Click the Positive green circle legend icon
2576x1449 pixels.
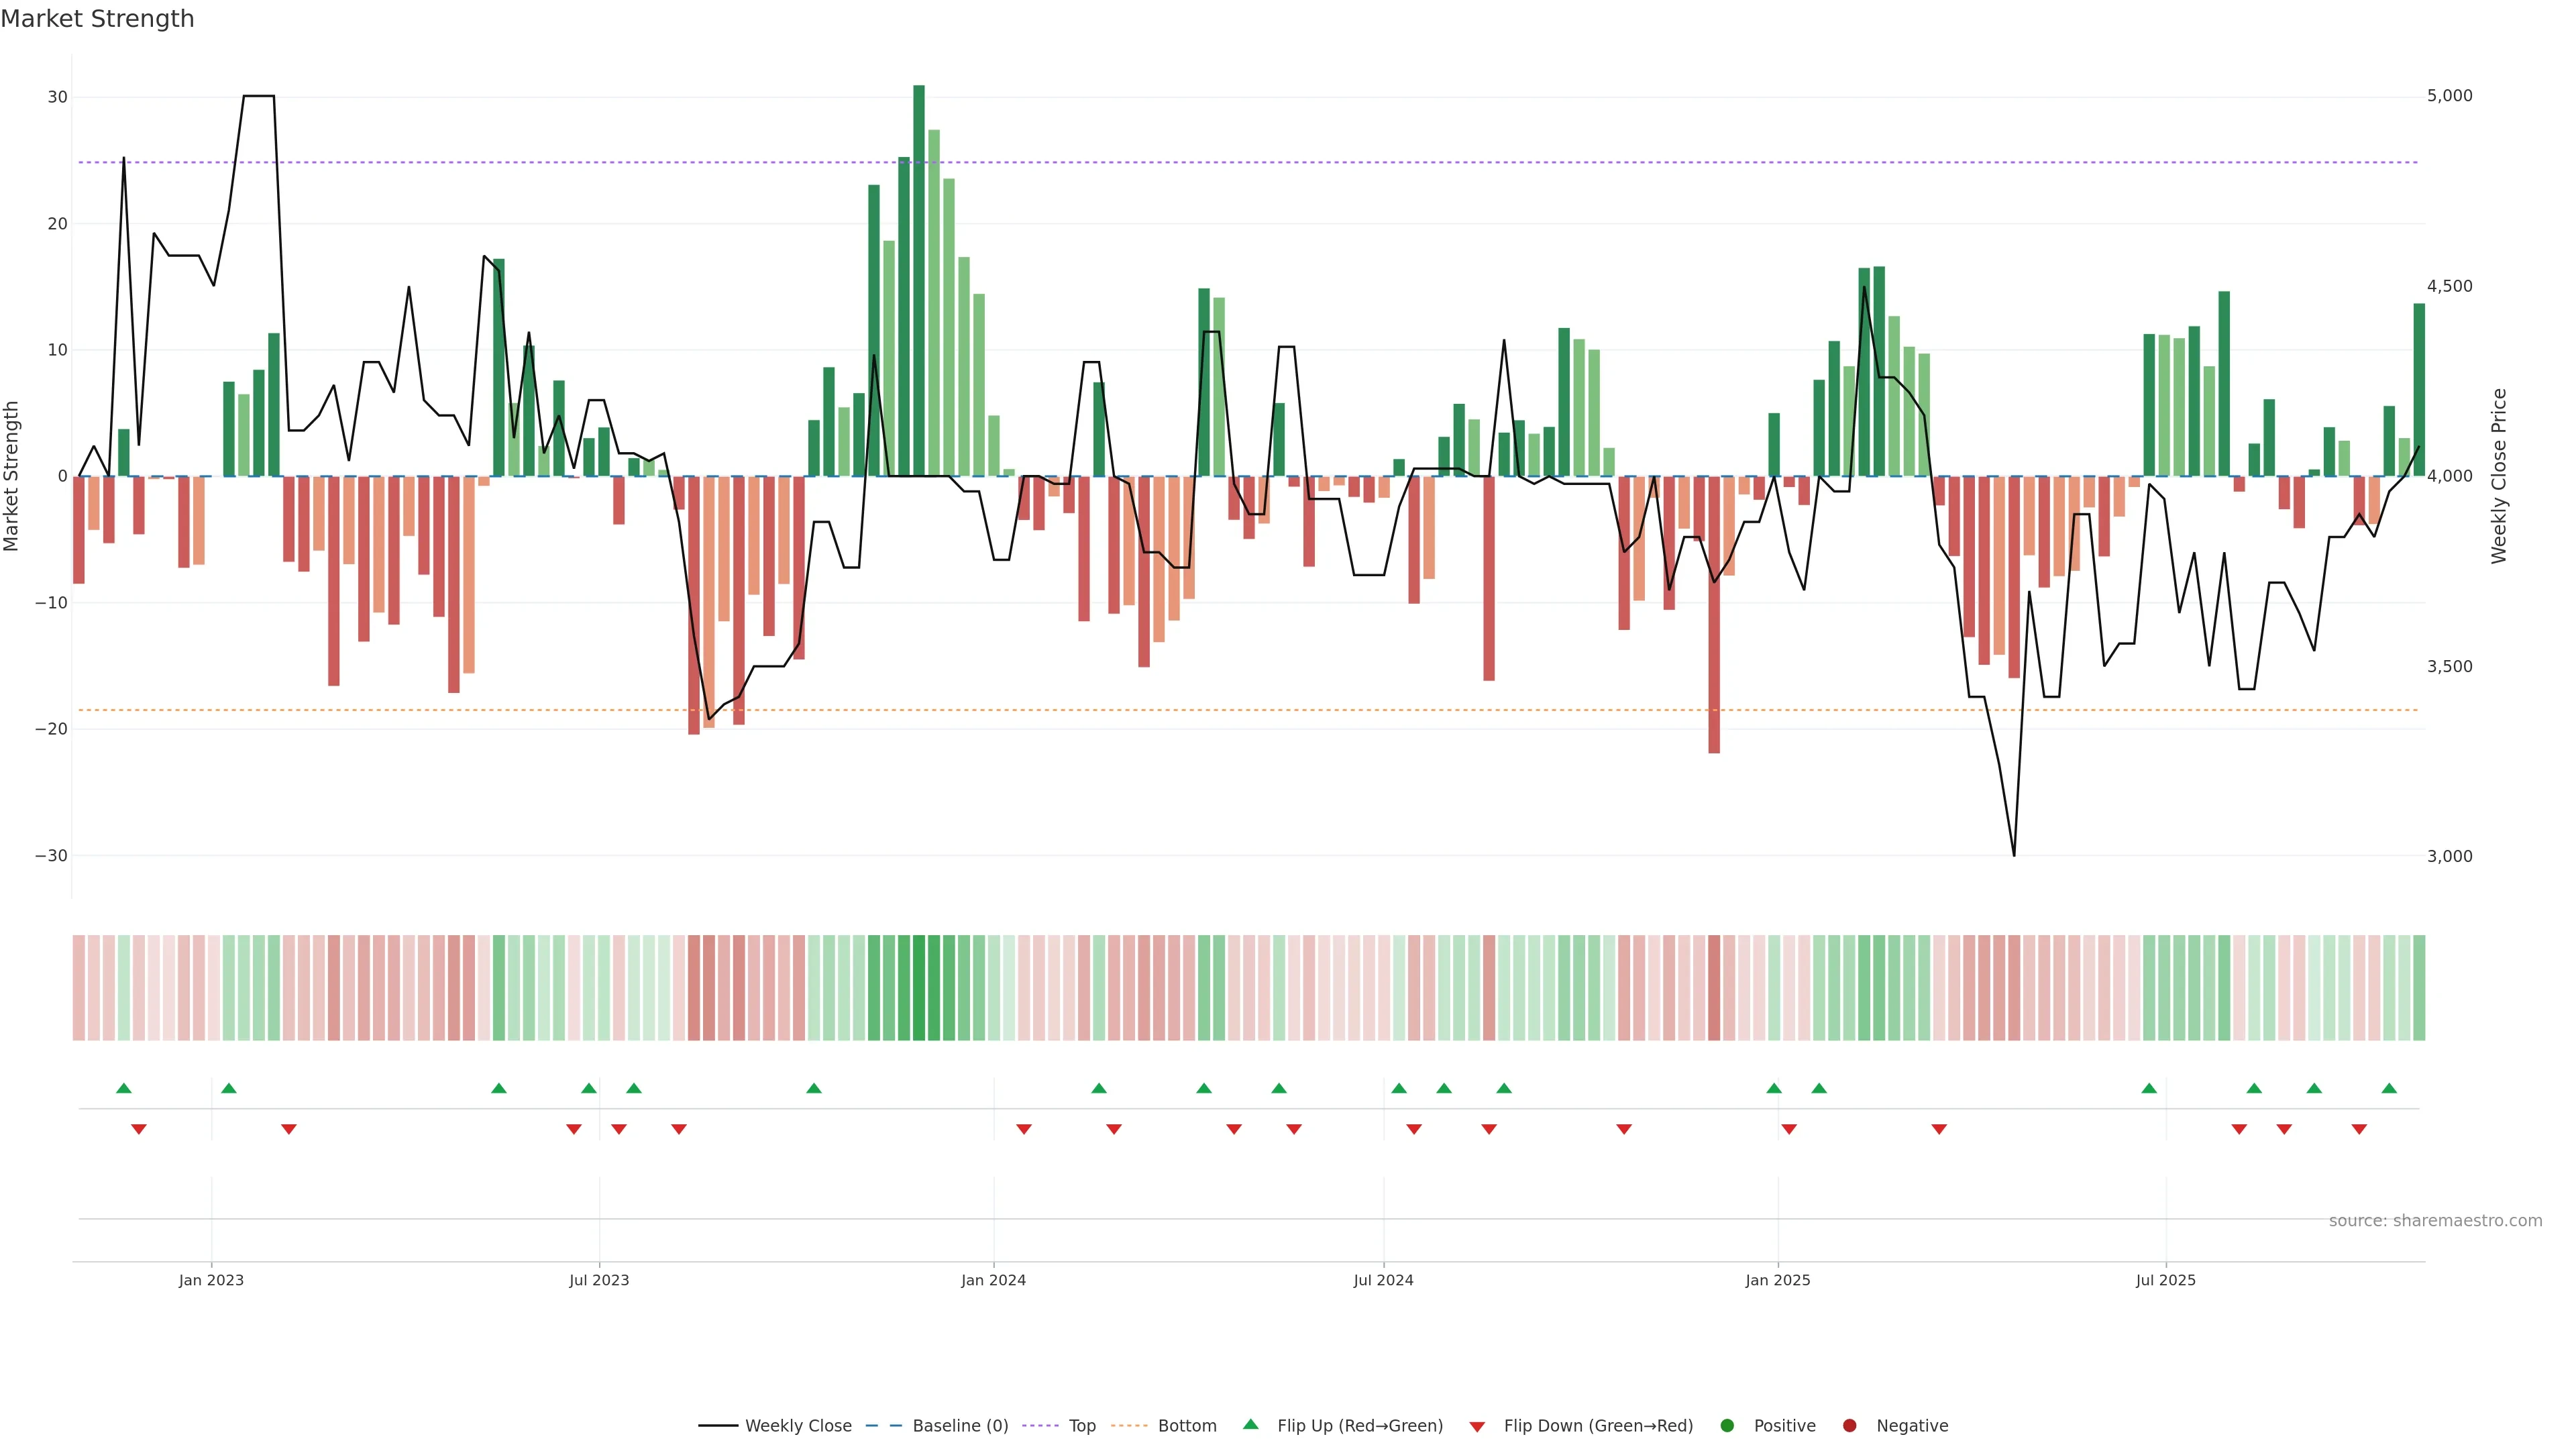click(1727, 1426)
